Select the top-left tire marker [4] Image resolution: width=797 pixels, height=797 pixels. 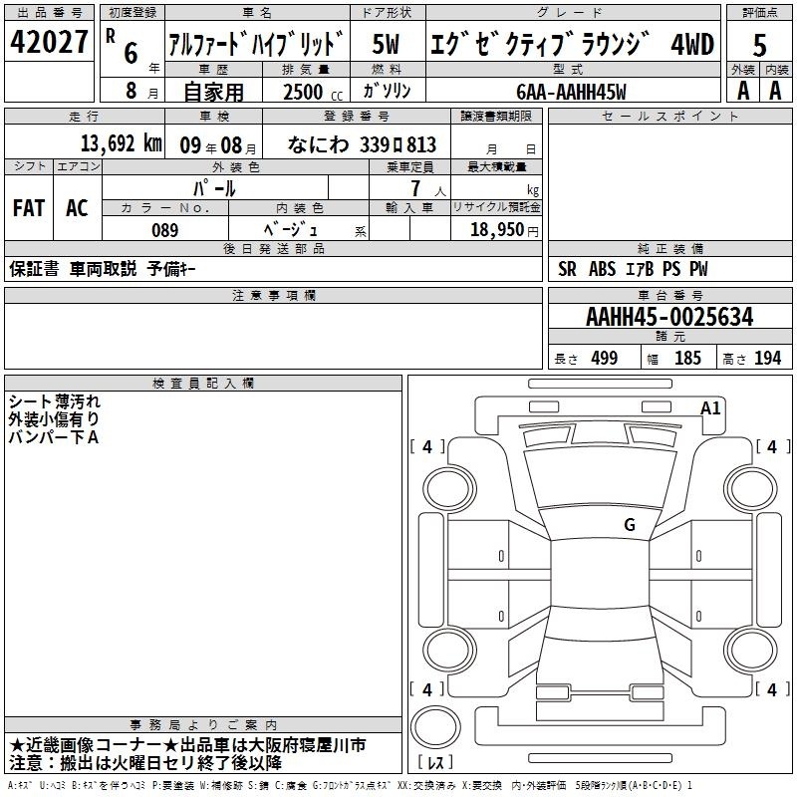pos(427,447)
